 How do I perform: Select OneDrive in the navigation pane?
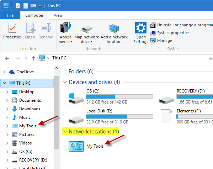[25, 72]
